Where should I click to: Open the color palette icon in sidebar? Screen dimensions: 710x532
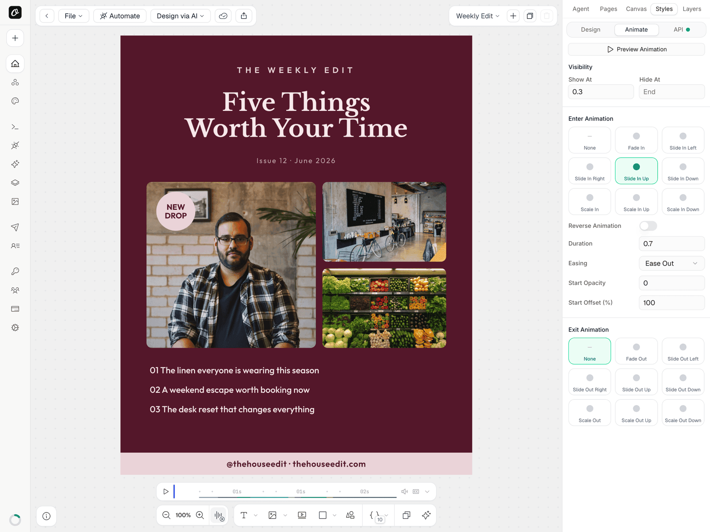(x=15, y=101)
